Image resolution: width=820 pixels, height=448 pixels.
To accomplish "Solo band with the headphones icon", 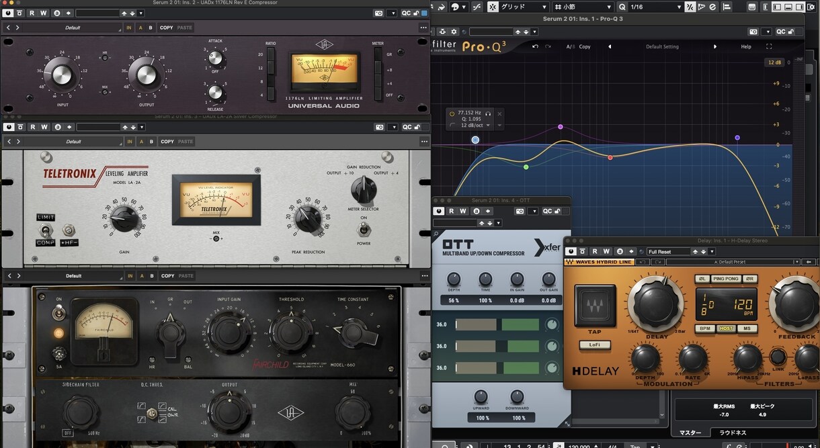I will (x=488, y=113).
